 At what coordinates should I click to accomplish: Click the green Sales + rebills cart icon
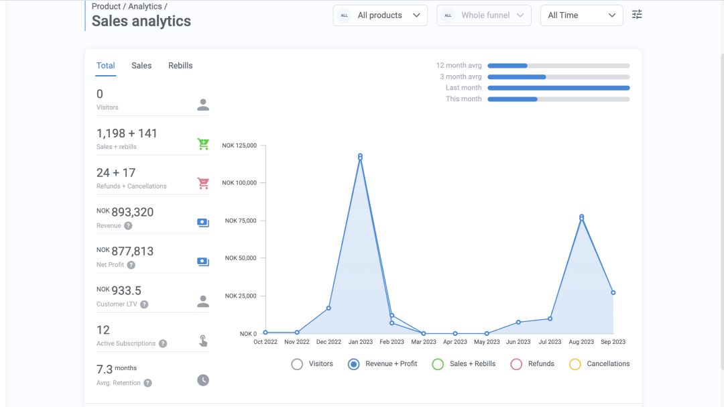point(203,144)
